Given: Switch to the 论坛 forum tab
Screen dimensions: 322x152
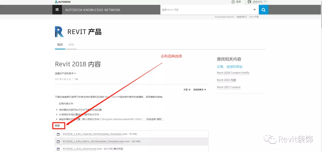Looking at the screenshot, I should [71, 45].
